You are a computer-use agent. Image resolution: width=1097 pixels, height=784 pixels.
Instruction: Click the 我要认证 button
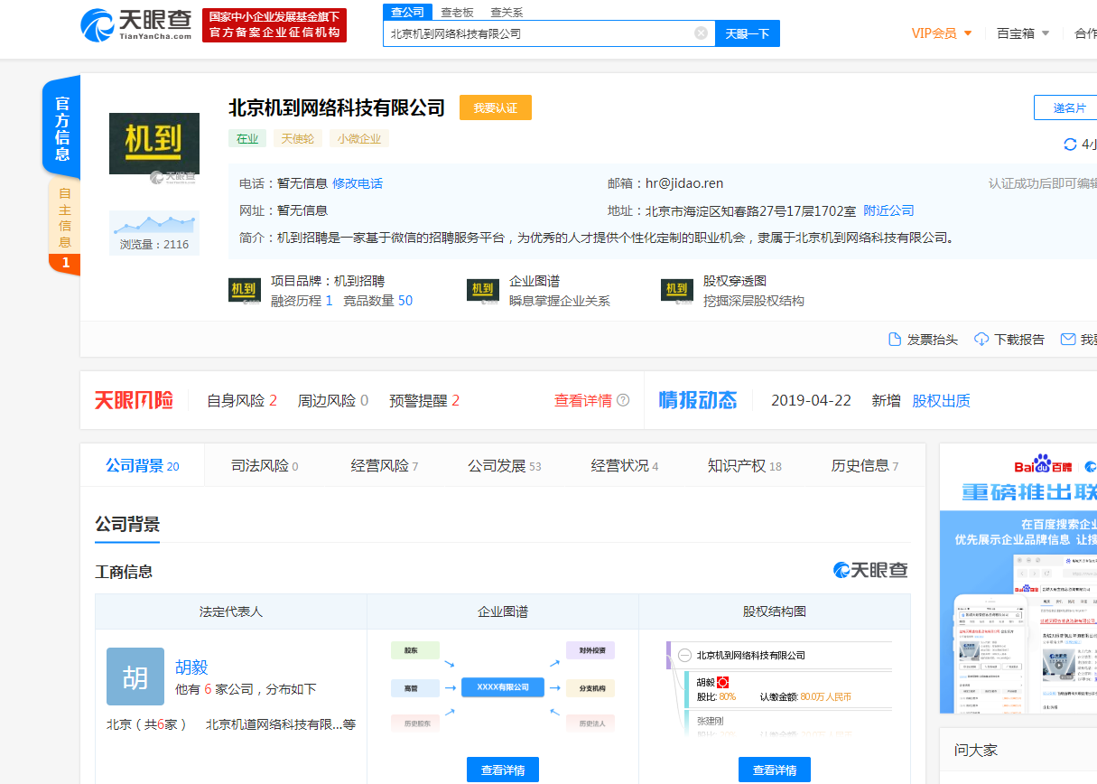point(495,107)
